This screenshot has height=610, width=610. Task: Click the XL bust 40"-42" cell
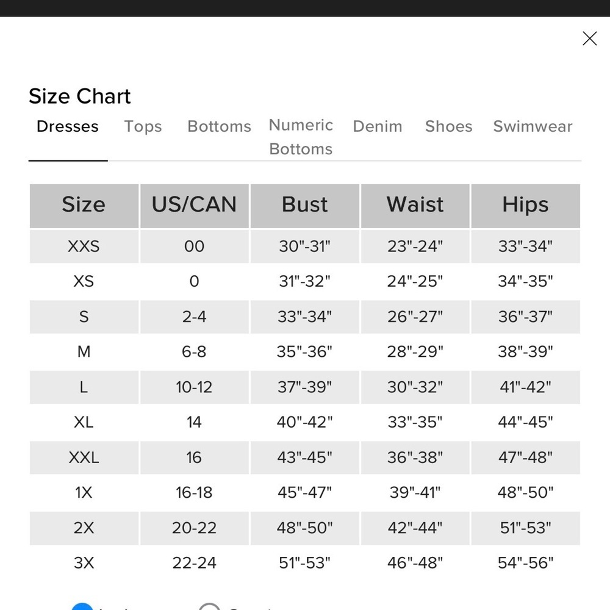point(304,422)
